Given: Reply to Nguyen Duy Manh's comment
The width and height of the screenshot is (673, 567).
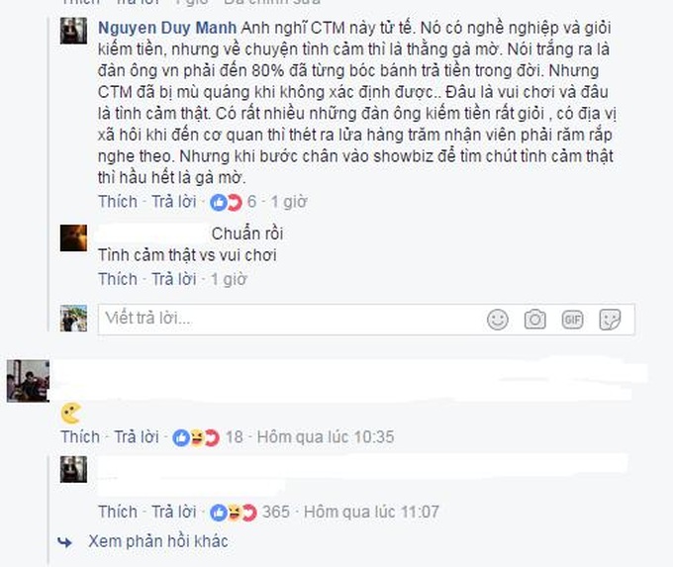Looking at the screenshot, I should (173, 202).
